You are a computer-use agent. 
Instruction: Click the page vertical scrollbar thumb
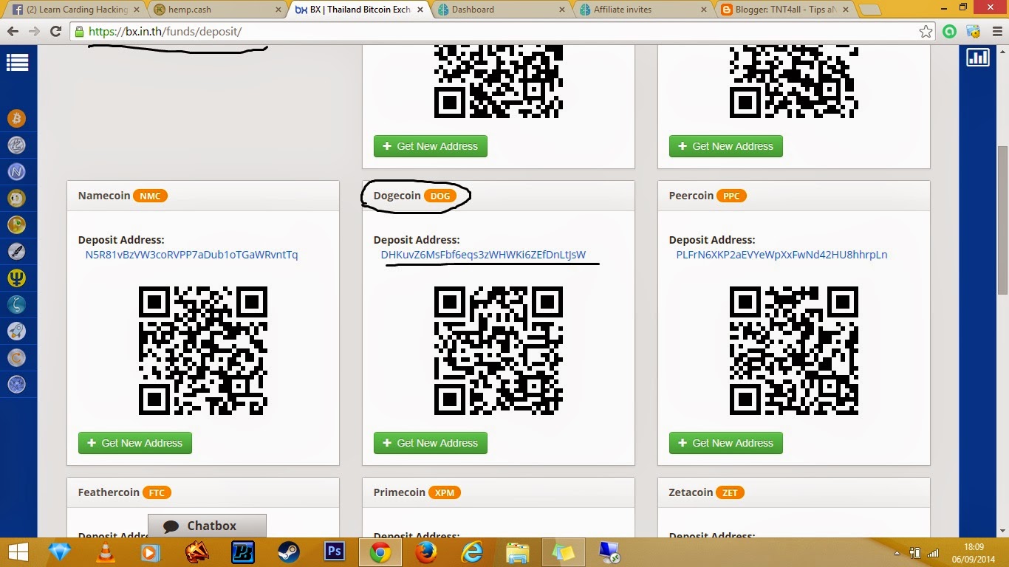click(1002, 220)
